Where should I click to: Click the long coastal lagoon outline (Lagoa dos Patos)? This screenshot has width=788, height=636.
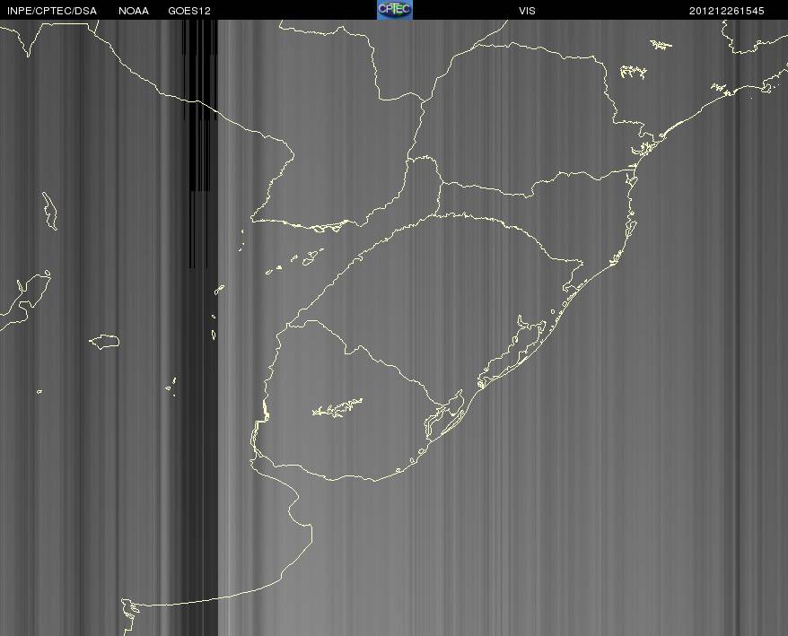tap(512, 350)
